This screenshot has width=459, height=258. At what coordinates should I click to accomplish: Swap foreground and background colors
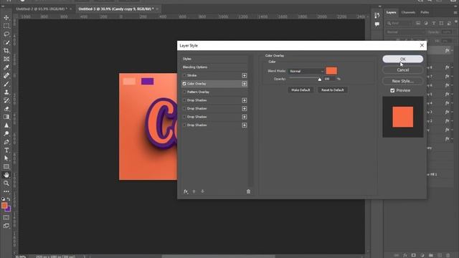point(9,199)
